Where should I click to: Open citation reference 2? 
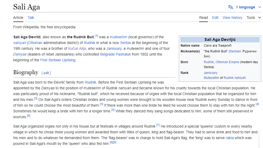[36, 98]
